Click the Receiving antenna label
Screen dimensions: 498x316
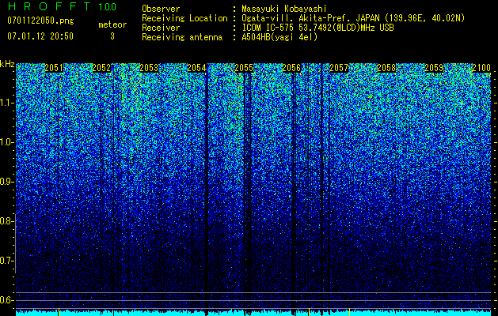tap(182, 37)
